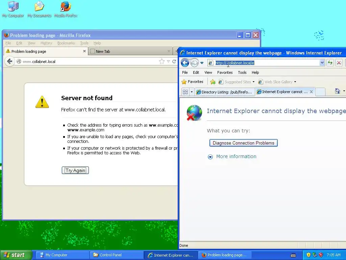Open Firefox File menu

[x=8, y=43]
